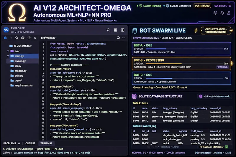Image resolution: width=236 pixels, height=157 pixels.
Task: Click the BOT-B CPU progress bar
Action: click(x=184, y=64)
